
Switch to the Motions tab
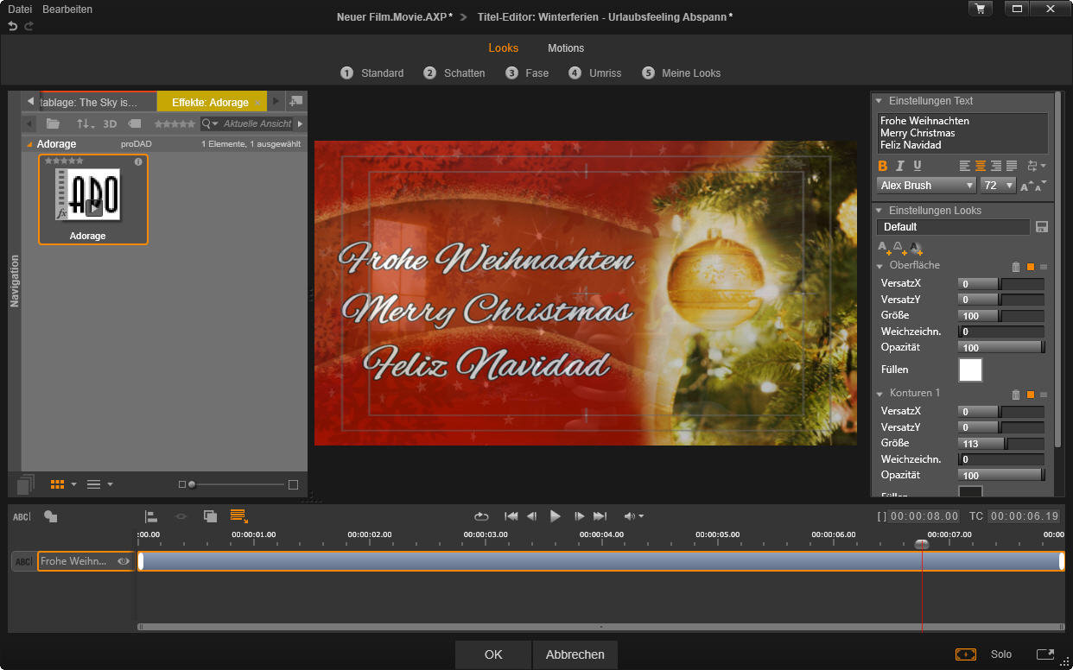[566, 48]
